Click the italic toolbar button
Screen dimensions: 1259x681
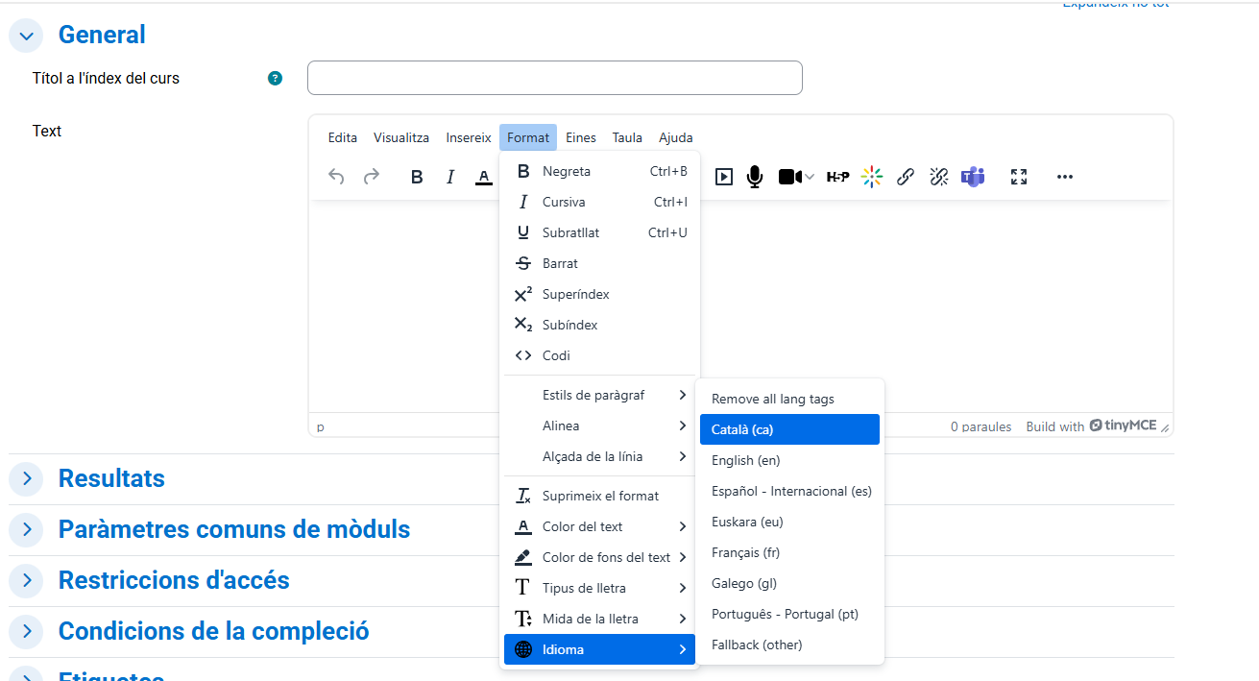click(x=449, y=177)
